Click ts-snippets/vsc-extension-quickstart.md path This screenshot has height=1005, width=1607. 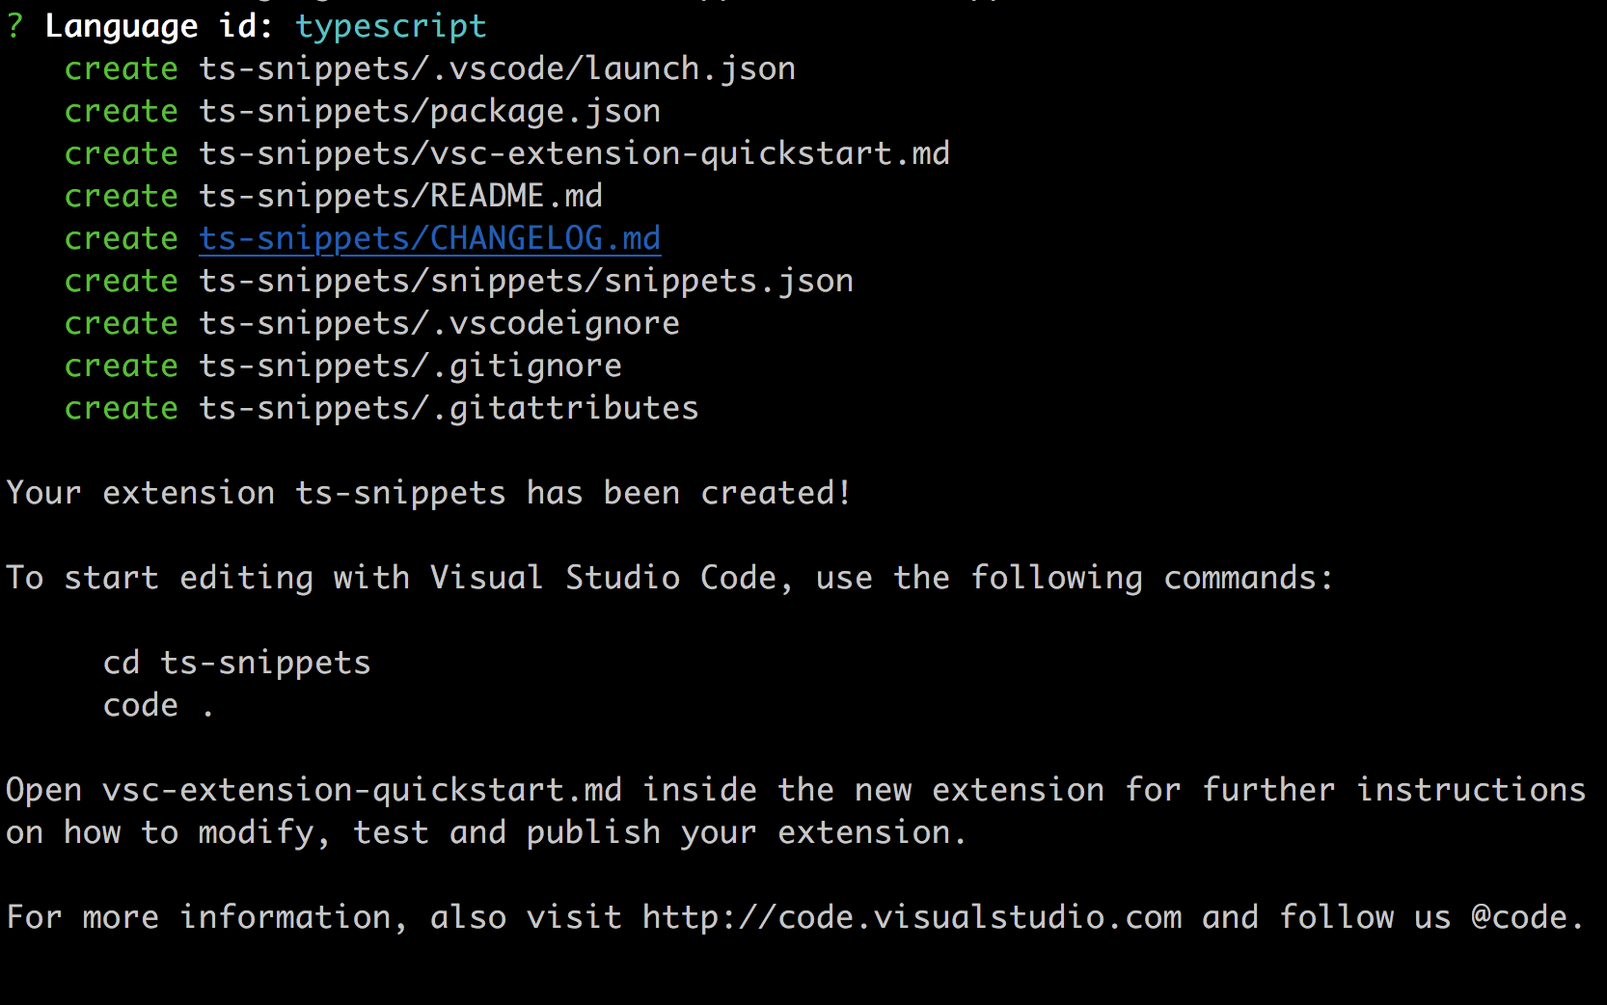click(x=574, y=153)
